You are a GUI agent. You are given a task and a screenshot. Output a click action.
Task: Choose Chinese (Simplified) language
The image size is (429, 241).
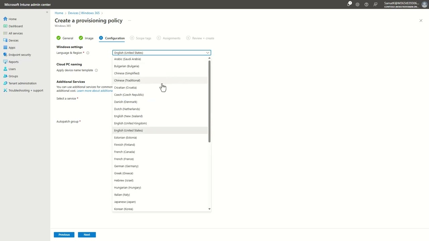point(160,73)
